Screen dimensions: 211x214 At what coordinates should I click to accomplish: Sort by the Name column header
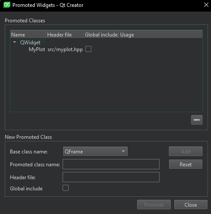tap(28, 35)
